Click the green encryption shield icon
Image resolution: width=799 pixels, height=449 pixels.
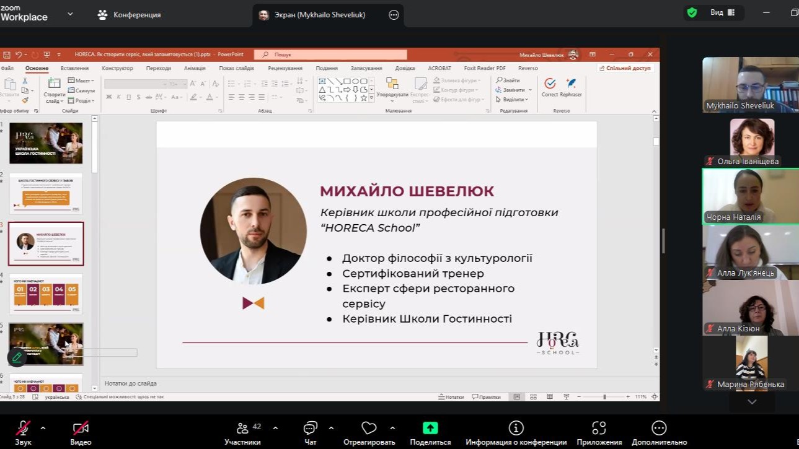(692, 13)
